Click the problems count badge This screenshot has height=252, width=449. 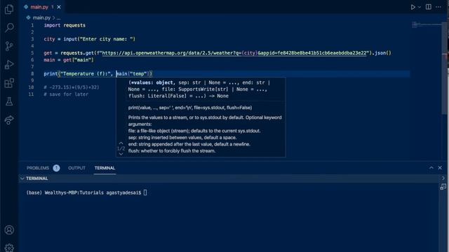(x=56, y=168)
